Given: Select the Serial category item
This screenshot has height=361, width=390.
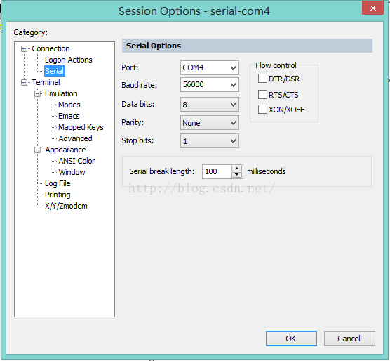Looking at the screenshot, I should (55, 71).
